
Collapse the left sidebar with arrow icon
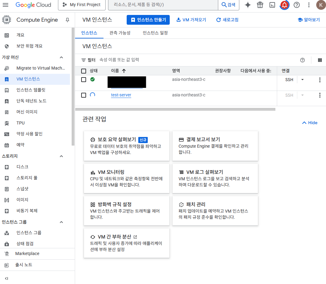tap(6, 279)
